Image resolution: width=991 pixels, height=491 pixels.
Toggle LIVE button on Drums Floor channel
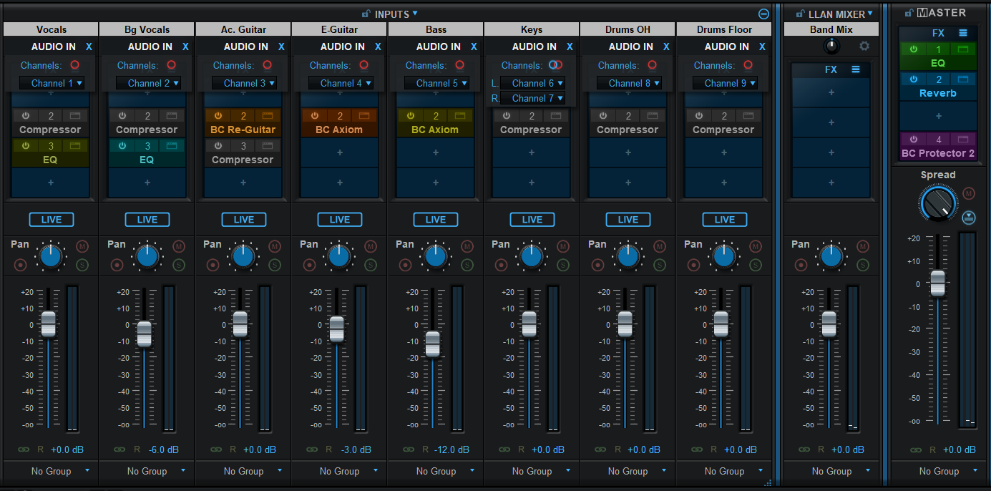724,220
